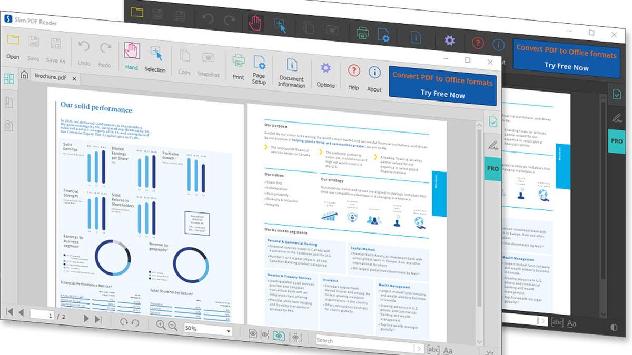Screen dimensions: 632x355
Task: Switch to the Selection tool
Action: point(154,53)
